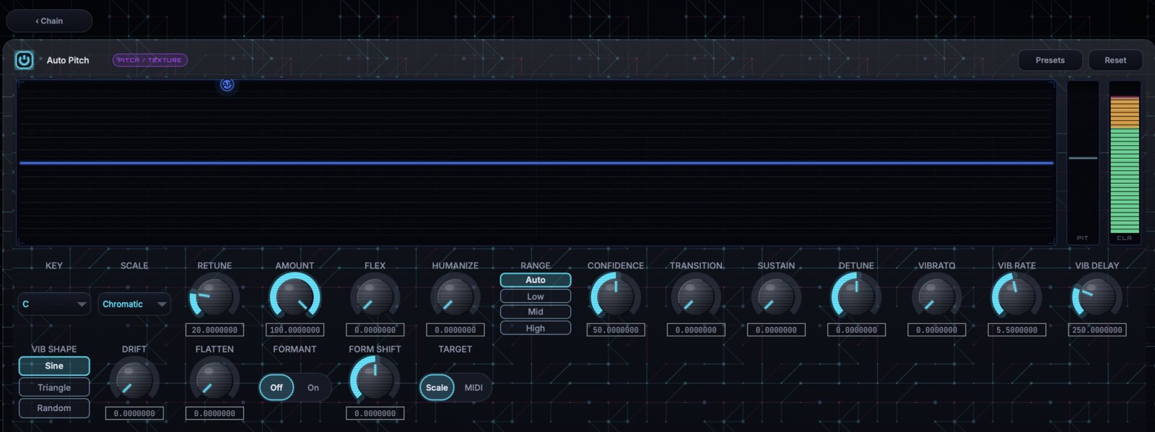Click the Pitch / Texture tag
The image size is (1155, 432).
pos(150,60)
